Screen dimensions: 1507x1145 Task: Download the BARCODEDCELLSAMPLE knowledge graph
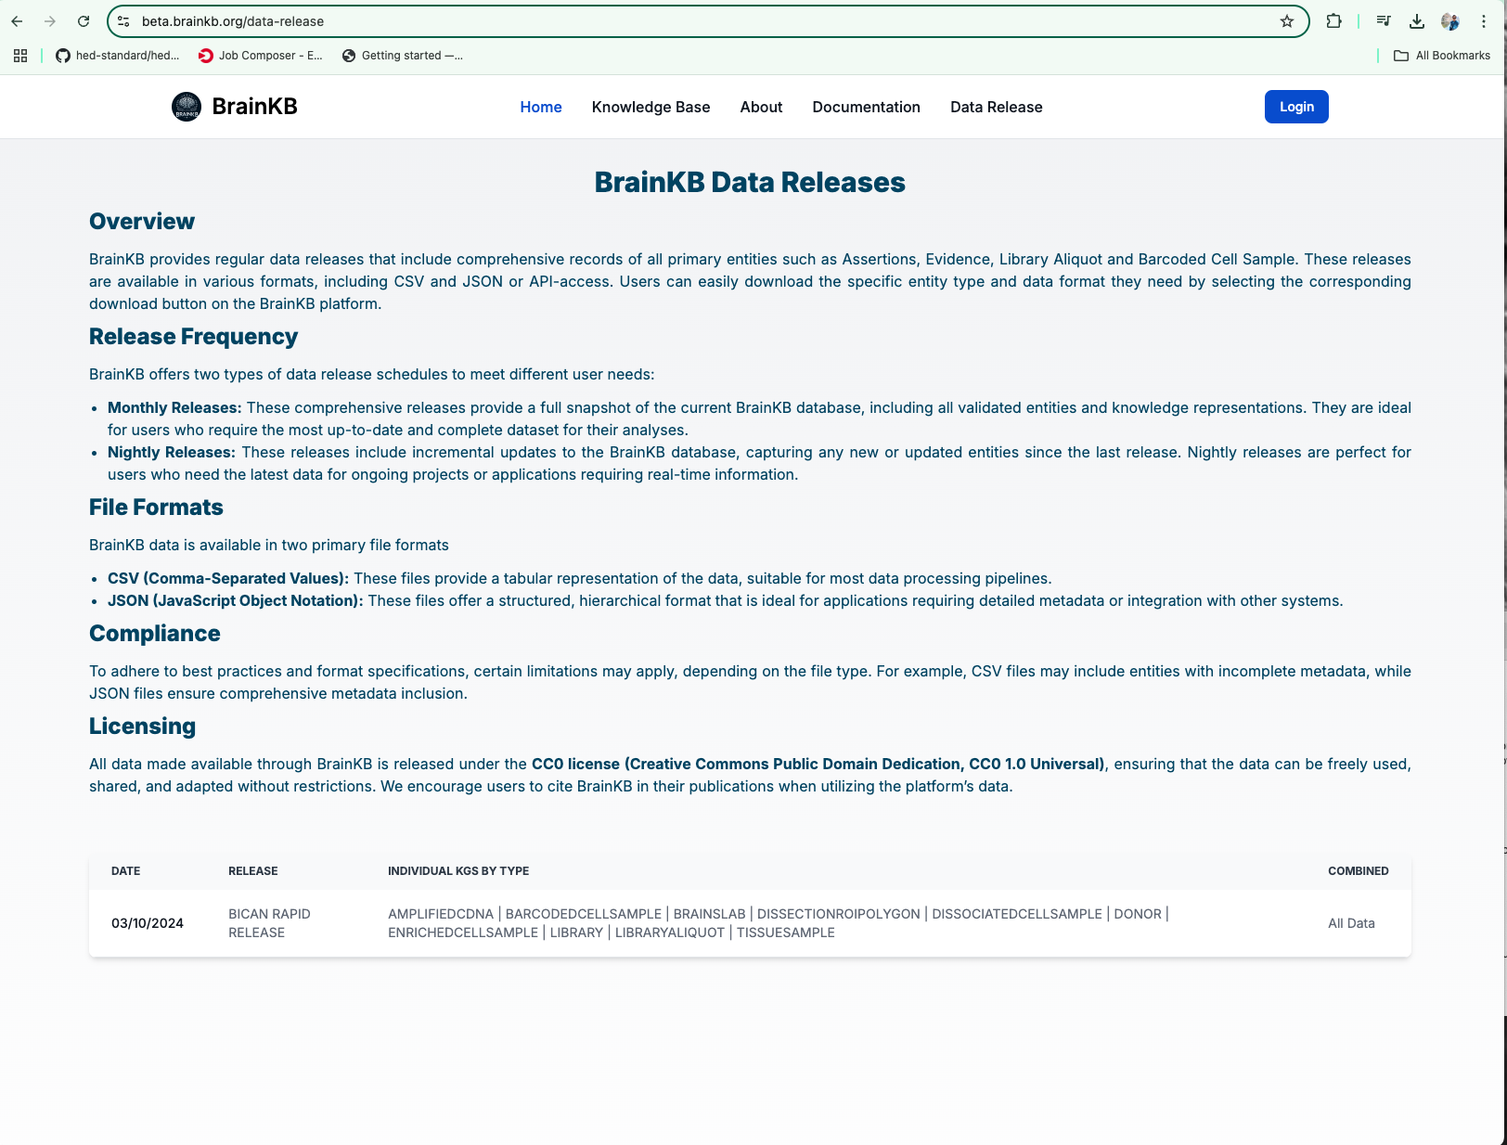point(584,914)
